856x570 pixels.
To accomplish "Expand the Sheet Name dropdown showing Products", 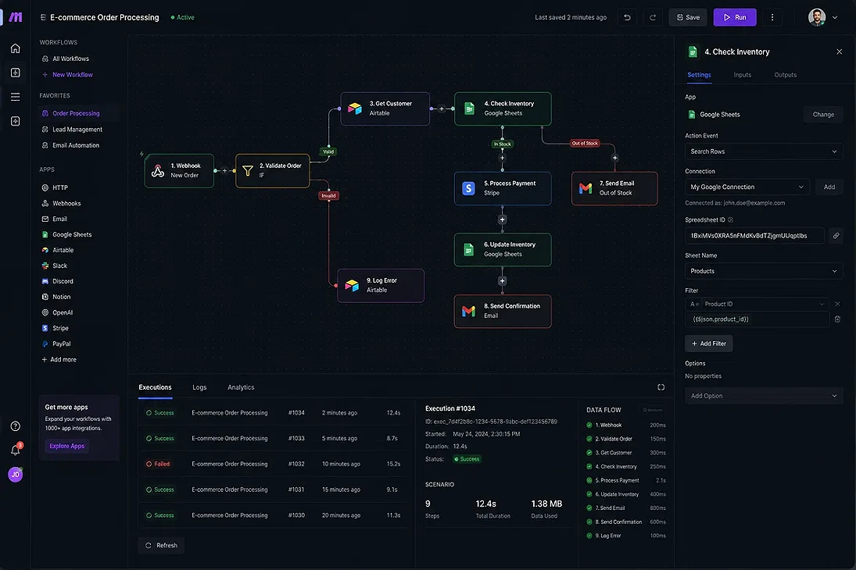I will [764, 271].
